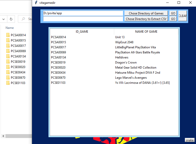Click the Dragon's Crown game name
Image resolution: width=196 pixels, height=144 pixels.
(126, 63)
